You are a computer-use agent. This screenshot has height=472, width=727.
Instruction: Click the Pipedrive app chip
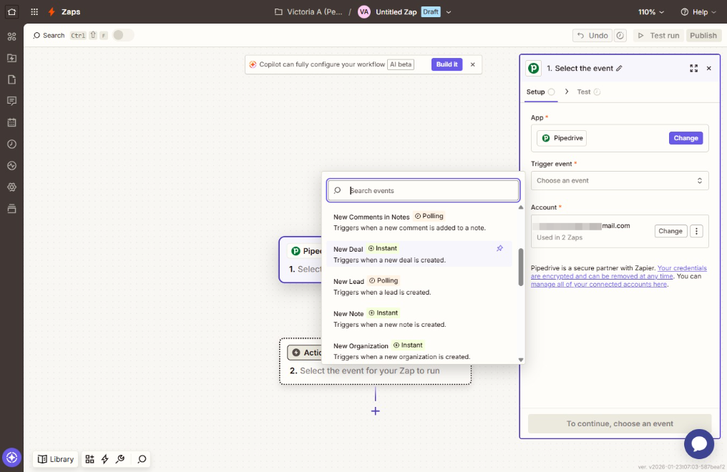click(x=562, y=138)
